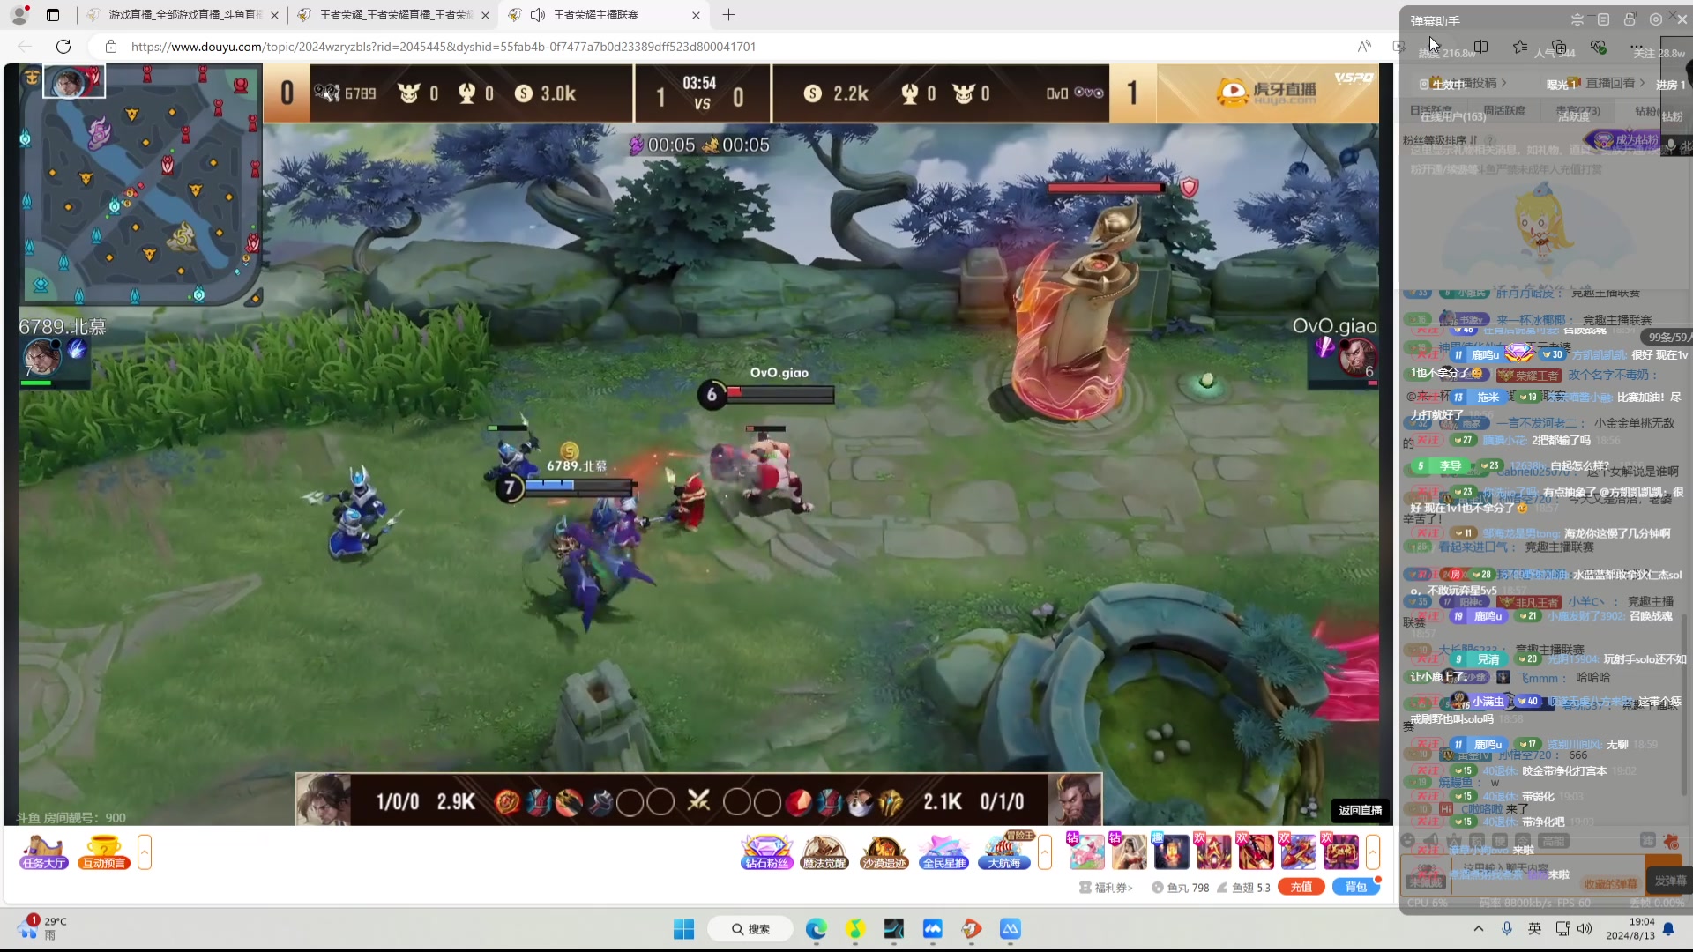This screenshot has width=1693, height=952.
Task: Show hidden system tray icons
Action: click(1479, 929)
